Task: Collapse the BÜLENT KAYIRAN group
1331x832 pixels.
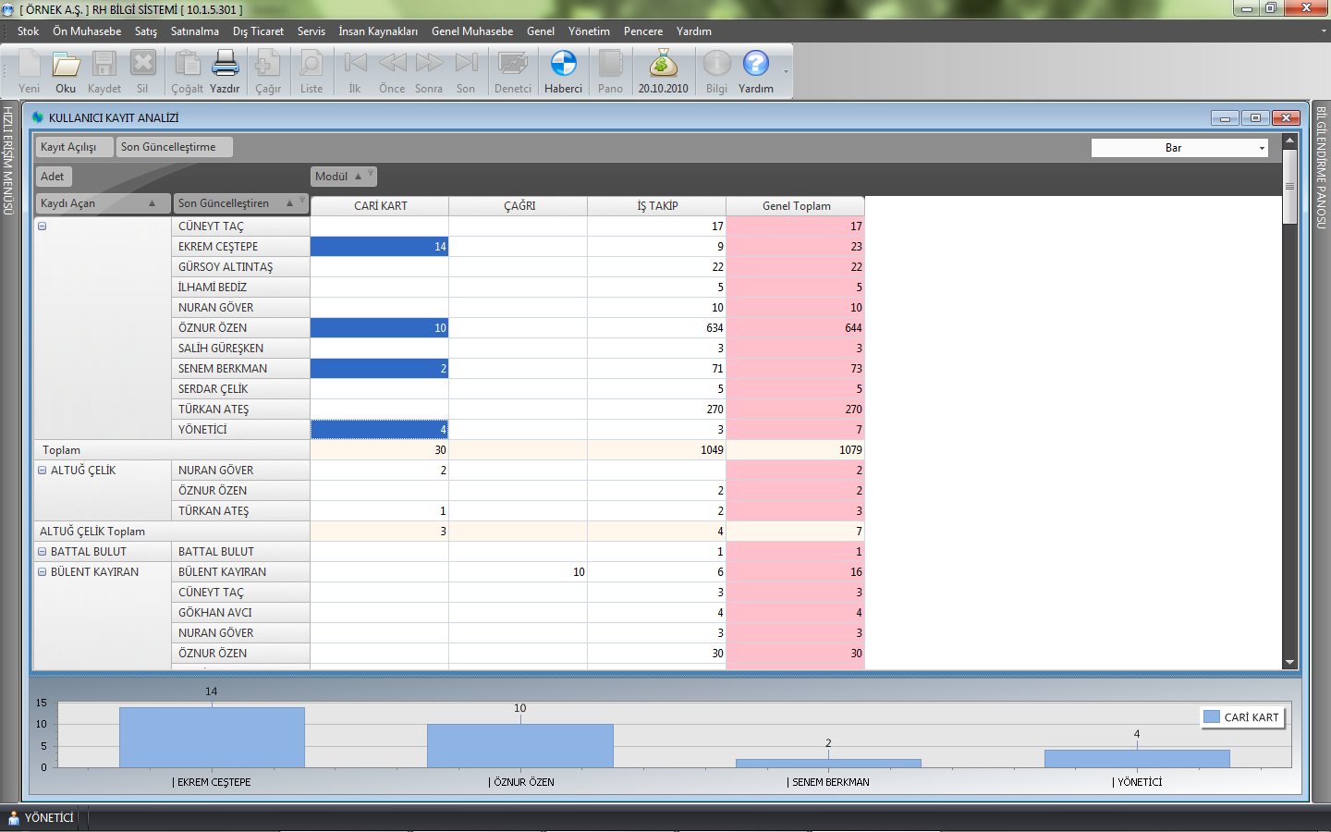Action: 42,572
